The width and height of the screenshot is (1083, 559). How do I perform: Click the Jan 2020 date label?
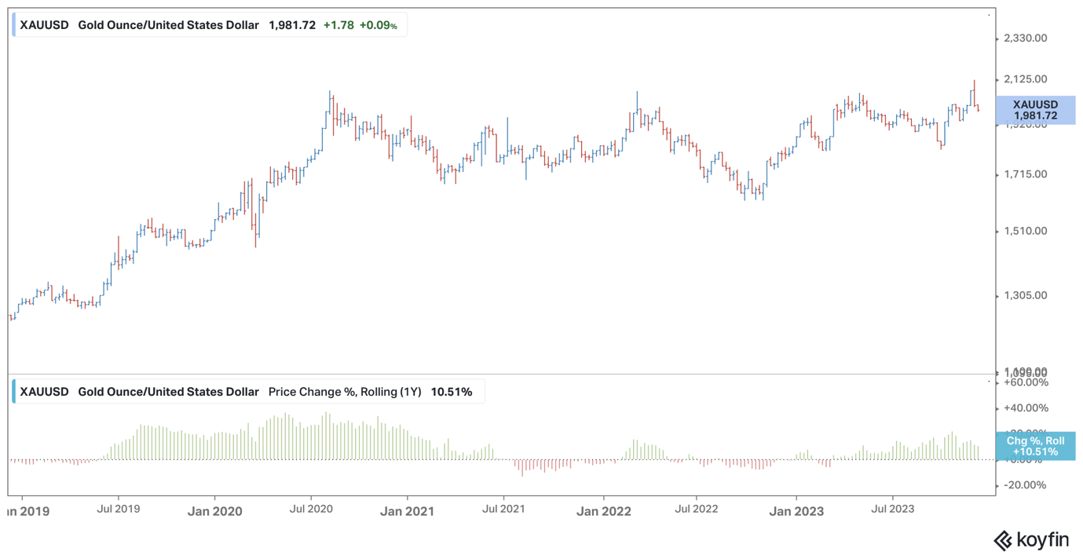pos(216,511)
